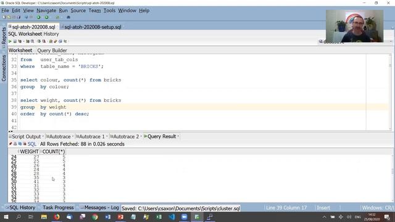Click the Save All icon in main toolbar
Viewport: 395px width, 222px height.
[19, 17]
